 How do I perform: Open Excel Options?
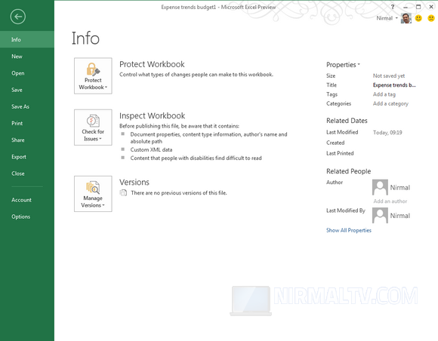tap(27, 217)
